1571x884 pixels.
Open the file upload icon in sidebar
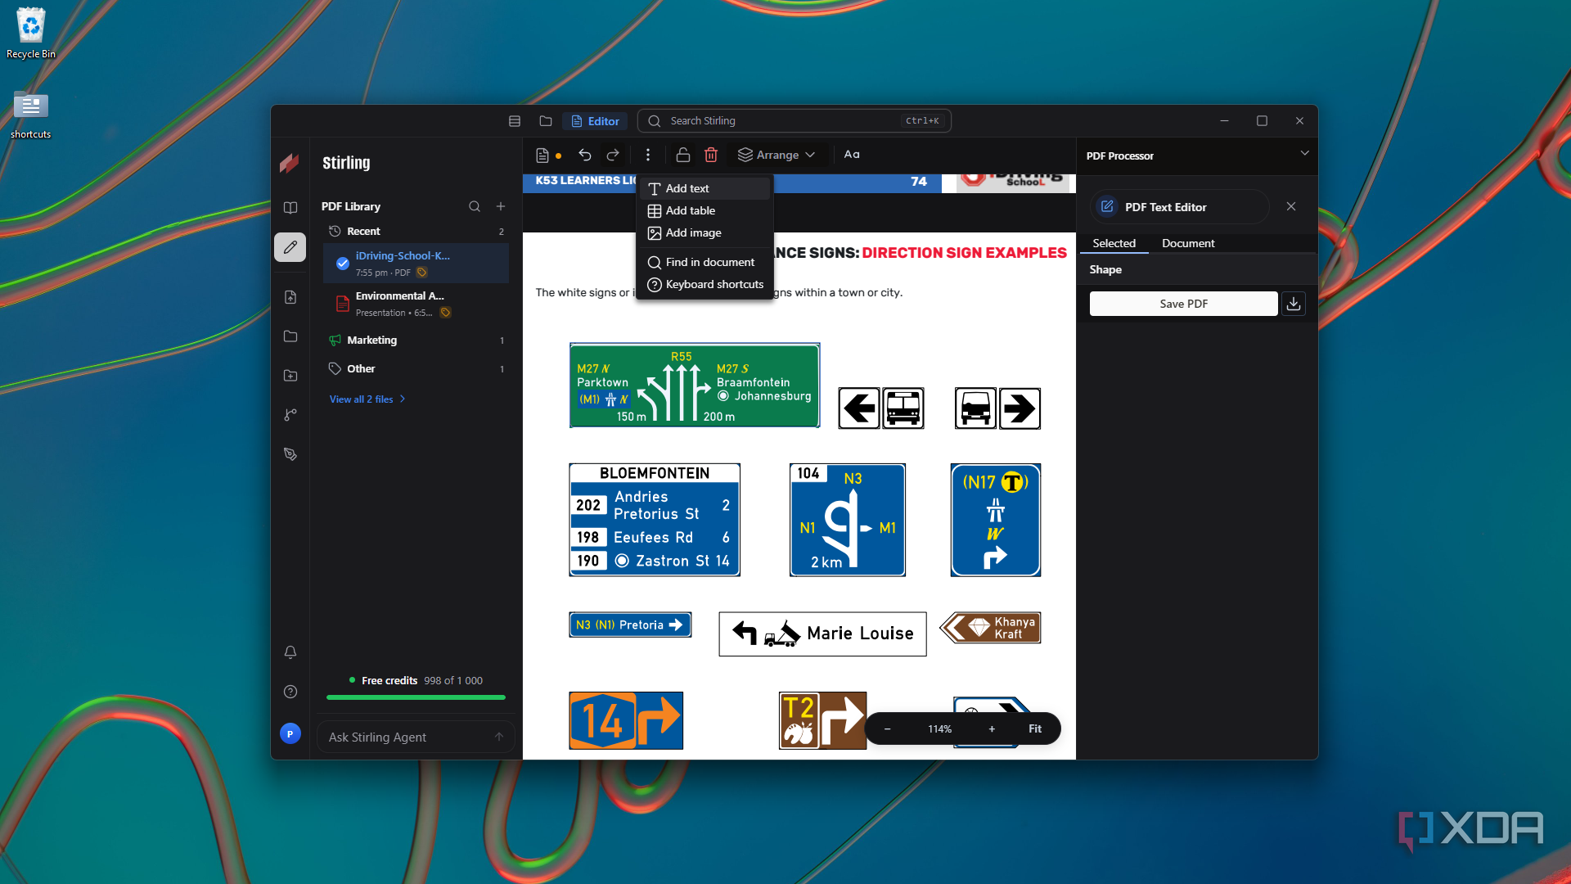tap(290, 297)
